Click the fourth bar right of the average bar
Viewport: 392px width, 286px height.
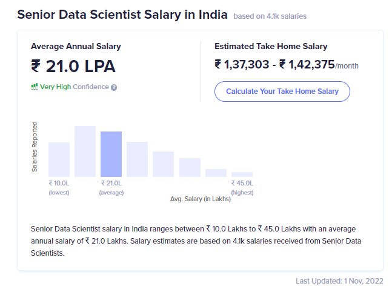[216, 173]
